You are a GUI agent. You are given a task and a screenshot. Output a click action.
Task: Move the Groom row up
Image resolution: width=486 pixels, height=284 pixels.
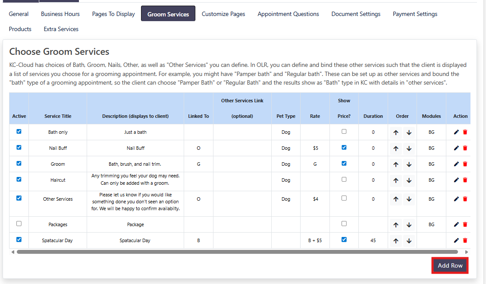395,164
